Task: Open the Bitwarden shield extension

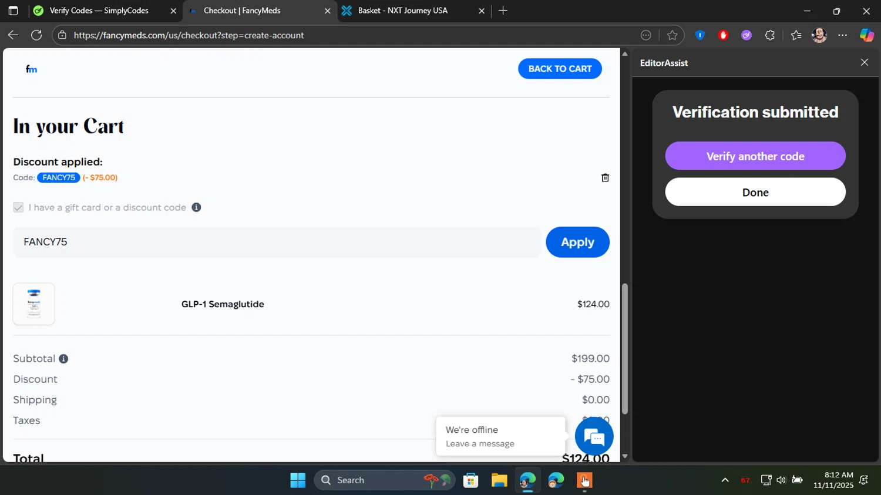Action: tap(700, 35)
